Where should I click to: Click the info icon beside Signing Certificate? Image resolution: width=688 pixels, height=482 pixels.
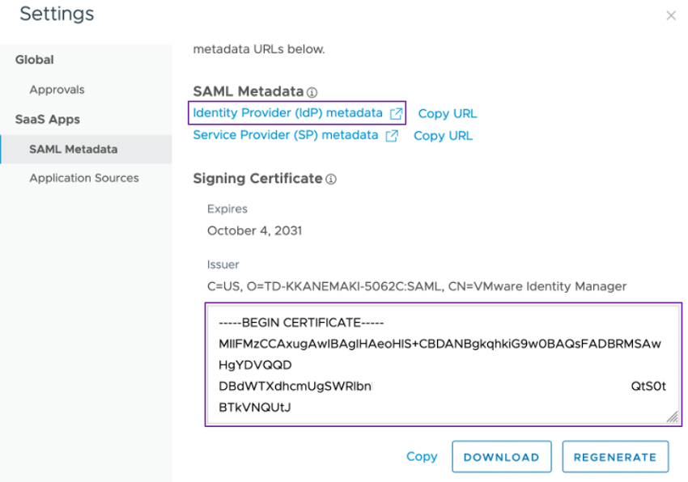pyautogui.click(x=331, y=179)
